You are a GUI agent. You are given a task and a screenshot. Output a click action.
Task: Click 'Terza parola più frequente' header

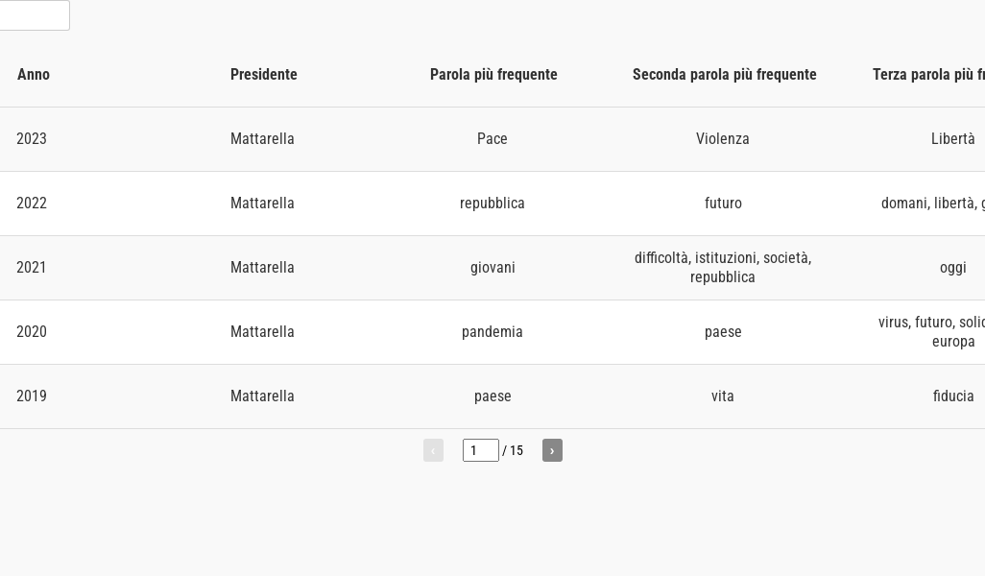click(929, 75)
